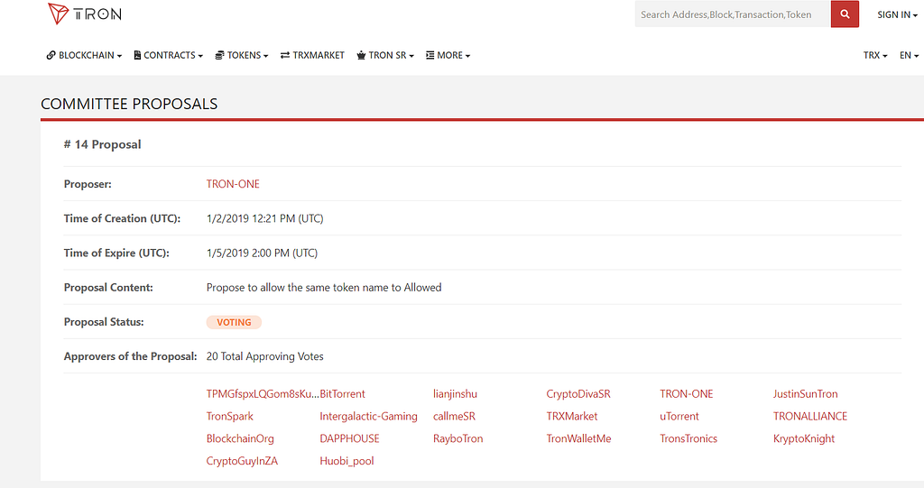Viewport: 924px width, 488px height.
Task: Open approver BitTorrent link
Action: tap(342, 393)
